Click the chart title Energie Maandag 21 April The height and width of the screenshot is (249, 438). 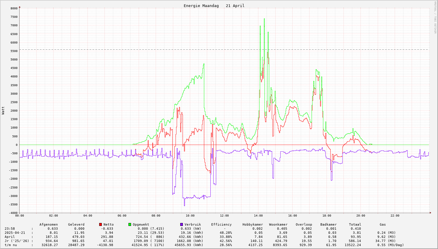coord(214,6)
